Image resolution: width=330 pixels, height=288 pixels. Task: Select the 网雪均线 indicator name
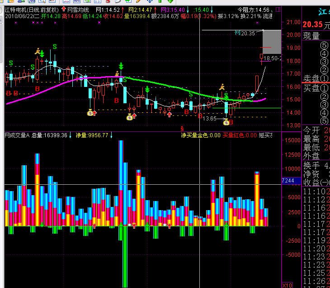(78, 10)
